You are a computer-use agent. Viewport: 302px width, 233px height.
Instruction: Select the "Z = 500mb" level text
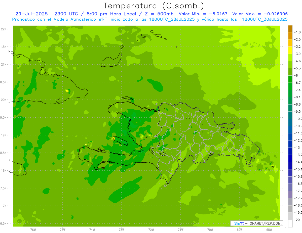(159, 14)
